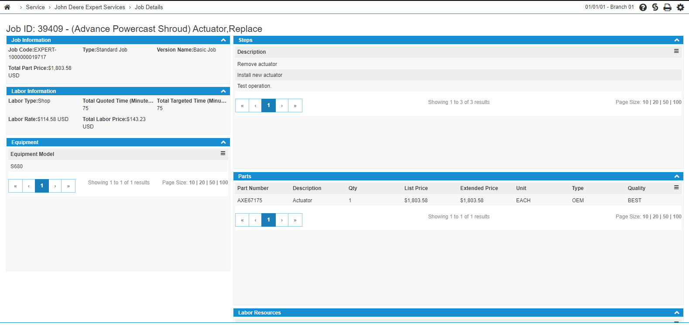Sort by Equipment Model column header

[x=32, y=154]
